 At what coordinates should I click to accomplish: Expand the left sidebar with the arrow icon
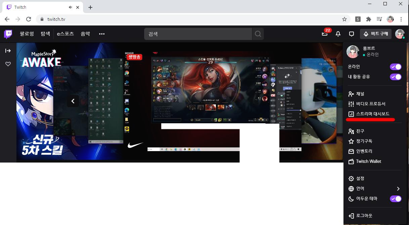[8, 51]
